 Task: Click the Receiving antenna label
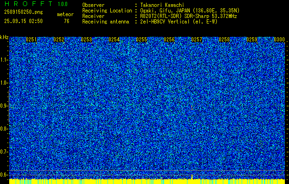(106, 22)
